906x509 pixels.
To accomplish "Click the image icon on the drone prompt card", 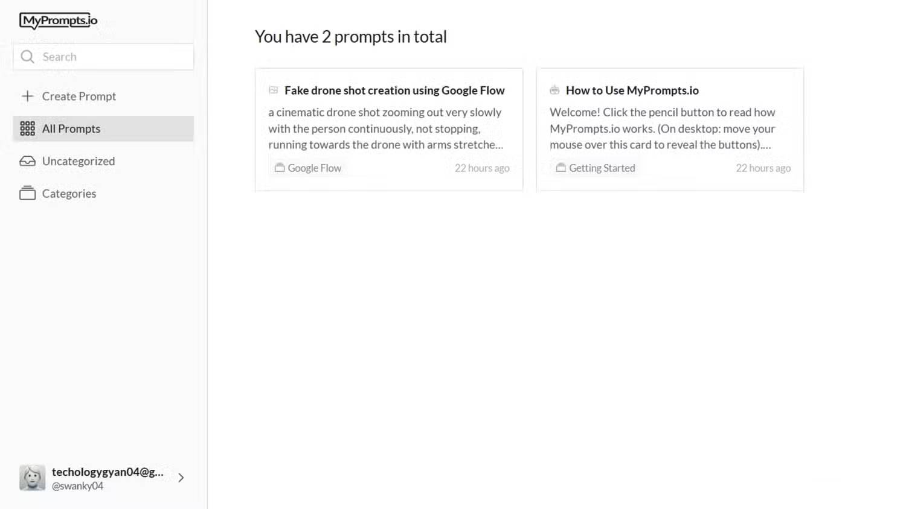I will click(x=274, y=90).
